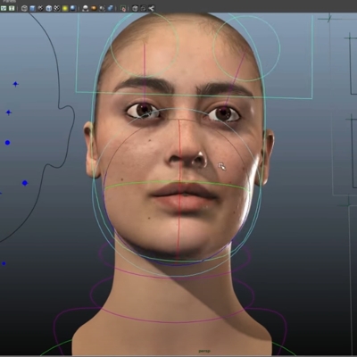Image resolution: width=357 pixels, height=357 pixels.
Task: Select the red vertical face center line
Action: coord(179,189)
